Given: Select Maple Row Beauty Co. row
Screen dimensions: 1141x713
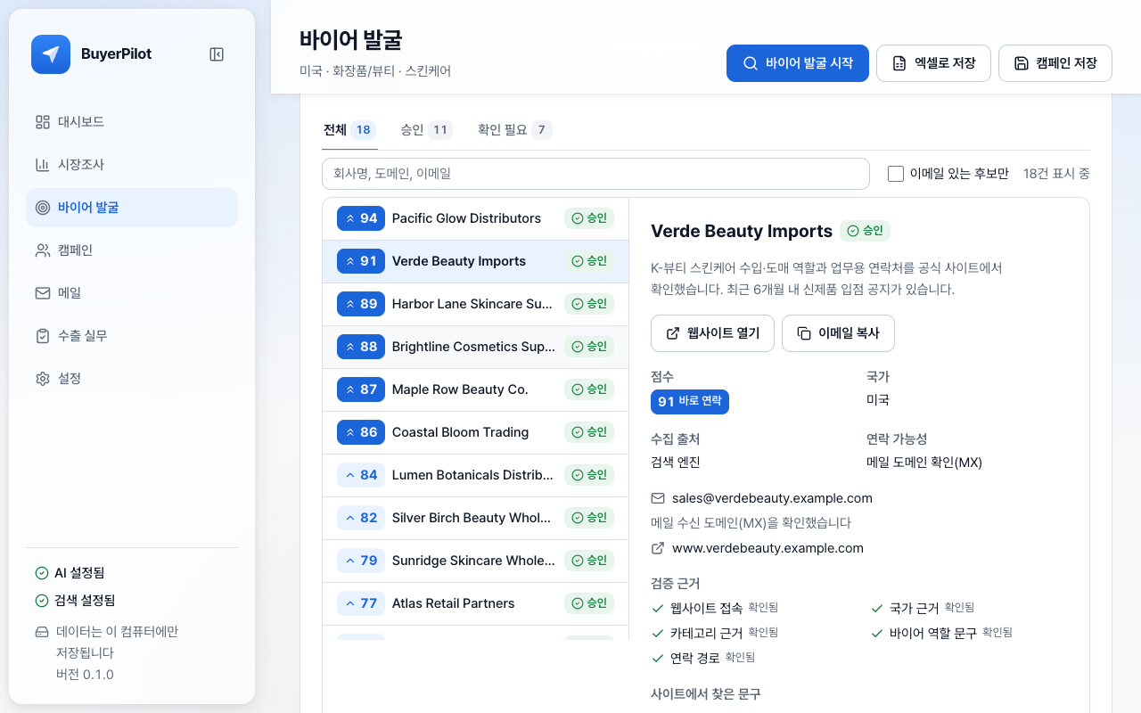Looking at the screenshot, I should coord(476,389).
